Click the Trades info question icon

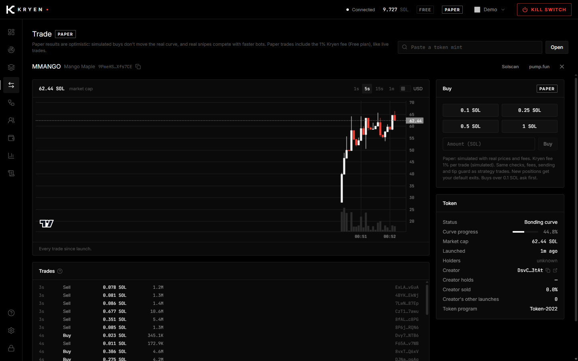point(60,271)
